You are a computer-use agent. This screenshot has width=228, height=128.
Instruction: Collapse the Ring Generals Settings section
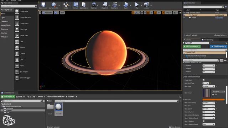184,77
